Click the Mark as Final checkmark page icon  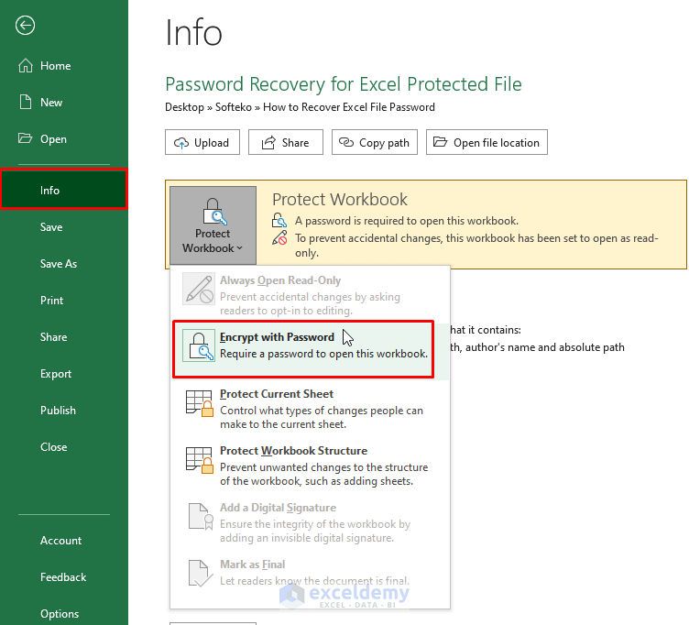(x=201, y=573)
